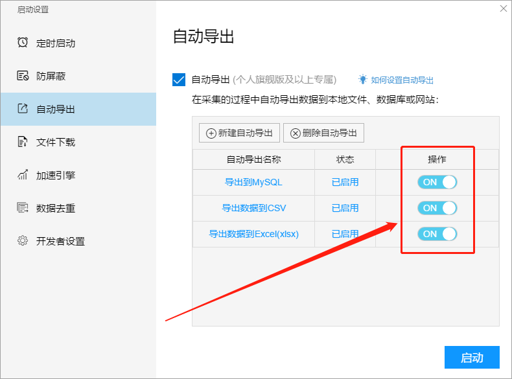Switch to 数据去重 settings

pos(78,208)
